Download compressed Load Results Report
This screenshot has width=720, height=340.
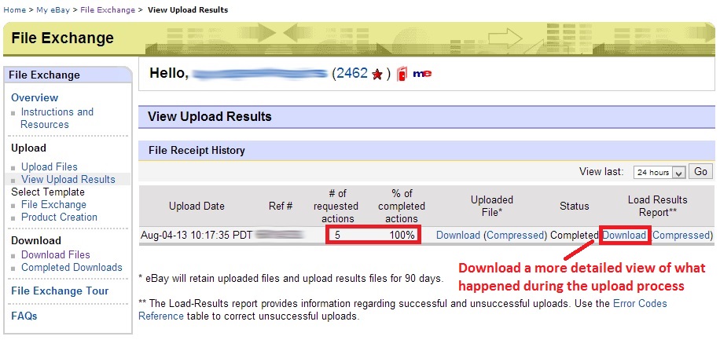(x=681, y=236)
